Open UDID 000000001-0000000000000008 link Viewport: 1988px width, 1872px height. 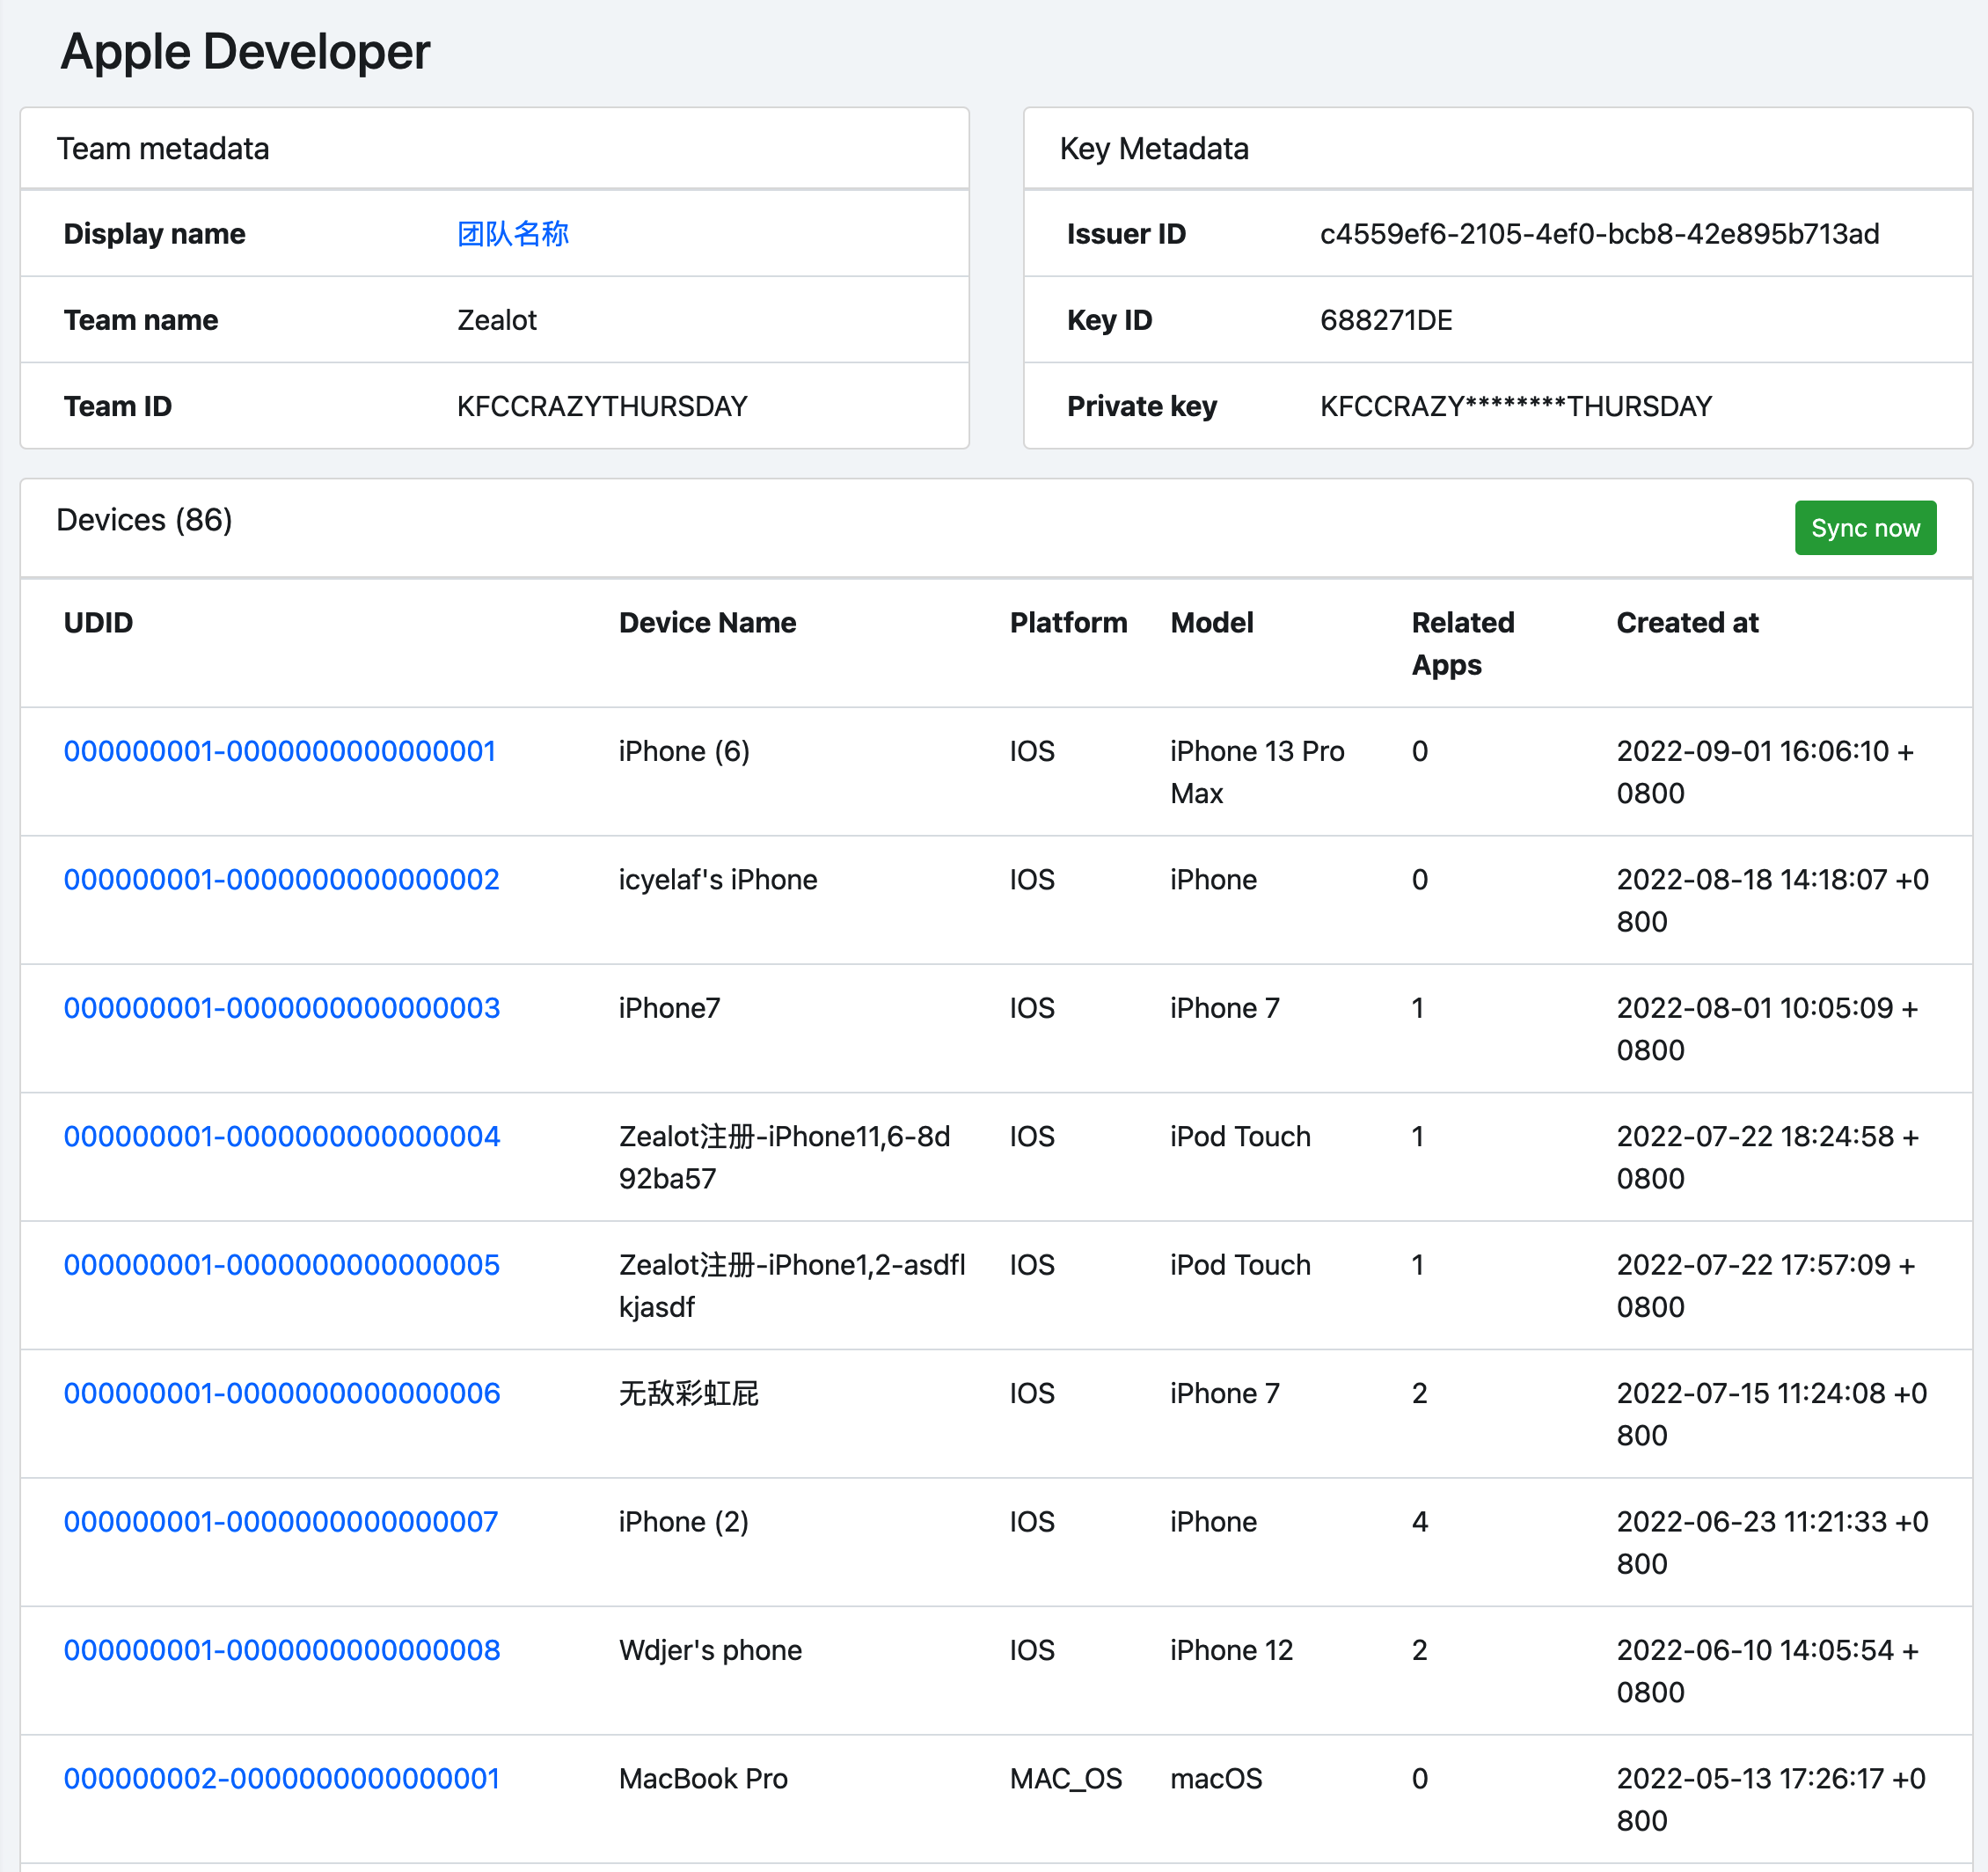point(282,1650)
